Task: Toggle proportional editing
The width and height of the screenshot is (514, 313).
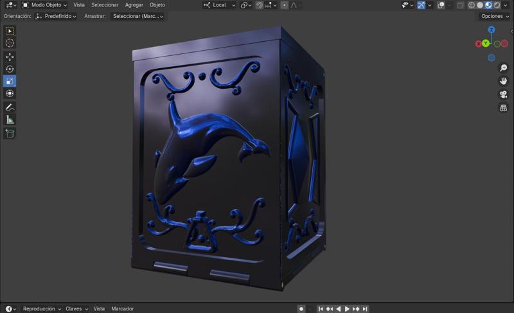Action: point(284,5)
